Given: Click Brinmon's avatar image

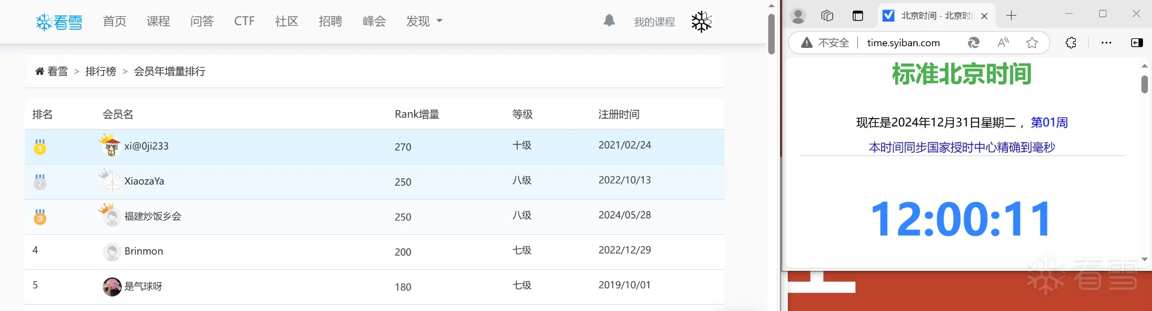Looking at the screenshot, I should [x=112, y=252].
